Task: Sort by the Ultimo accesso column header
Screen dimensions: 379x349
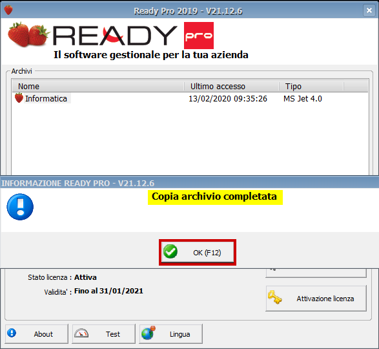Action: tap(232, 87)
